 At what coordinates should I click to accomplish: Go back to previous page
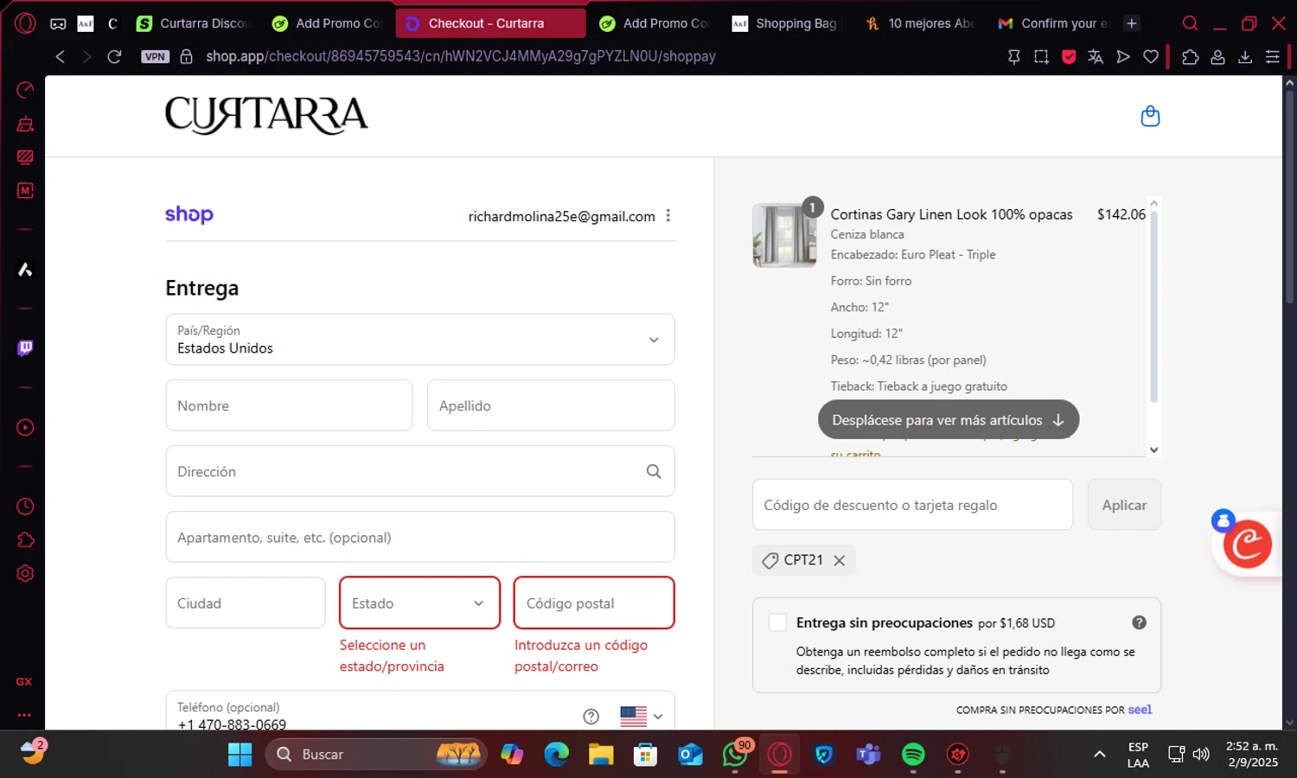[60, 56]
